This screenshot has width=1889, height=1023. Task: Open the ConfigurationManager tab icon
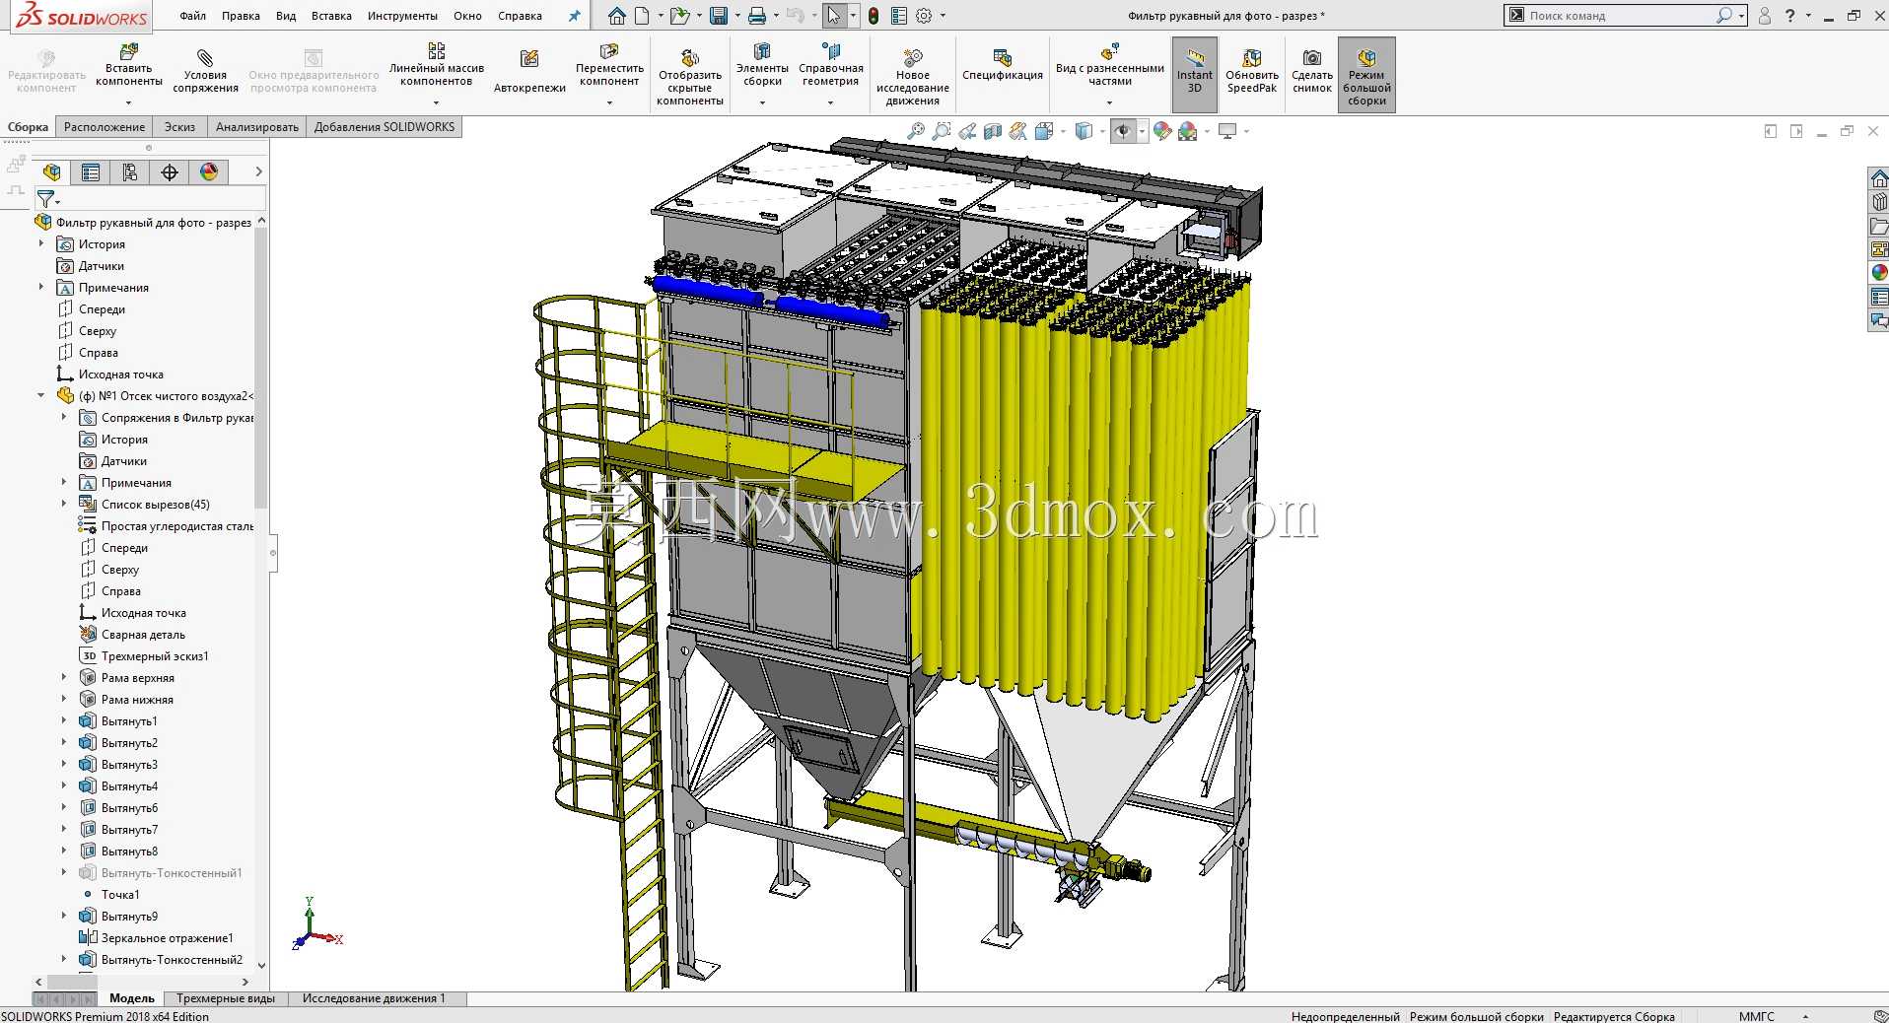coord(130,172)
